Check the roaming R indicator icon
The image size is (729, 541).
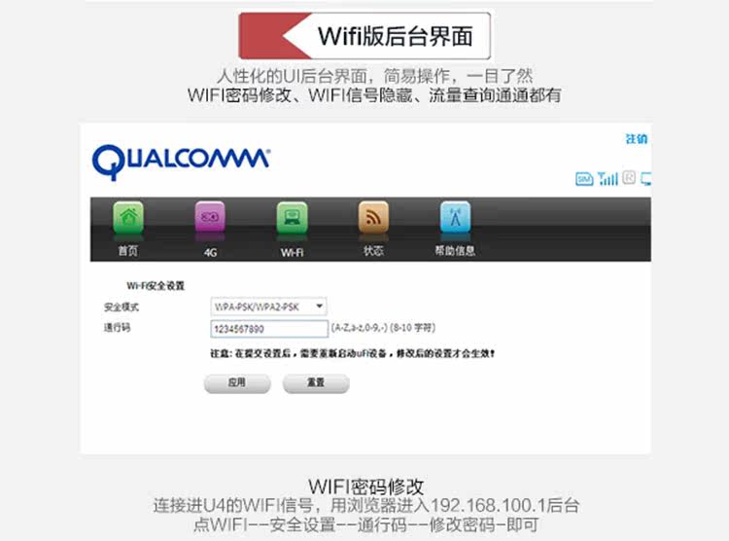629,177
